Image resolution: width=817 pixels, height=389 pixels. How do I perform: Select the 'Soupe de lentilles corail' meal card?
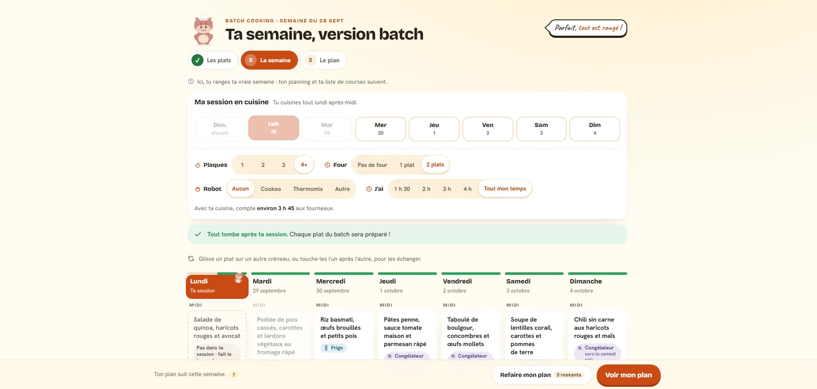pos(534,335)
